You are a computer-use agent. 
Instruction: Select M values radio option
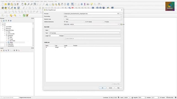[x=106, y=22]
